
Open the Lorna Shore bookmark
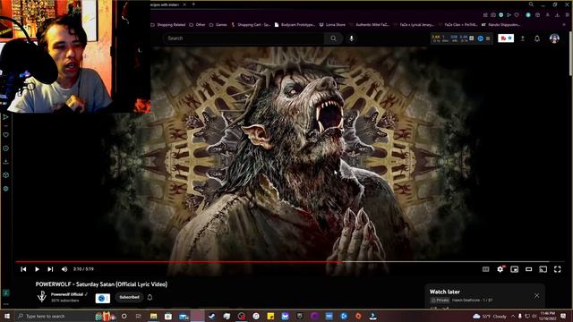coord(332,25)
